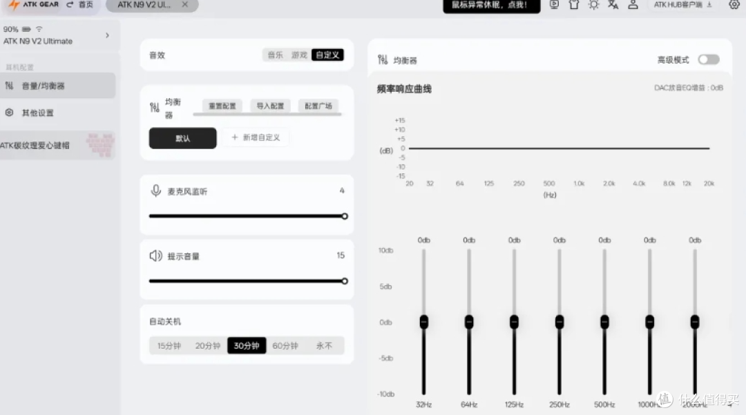Click the microphone icon beside 麦克风监听
Screen dimensions: 746x415
(155, 191)
